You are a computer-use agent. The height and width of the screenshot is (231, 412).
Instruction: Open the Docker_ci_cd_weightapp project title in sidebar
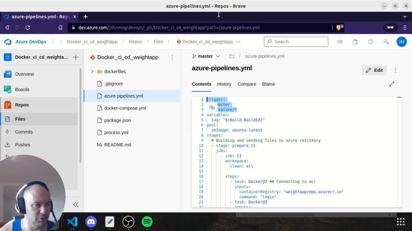[41, 57]
